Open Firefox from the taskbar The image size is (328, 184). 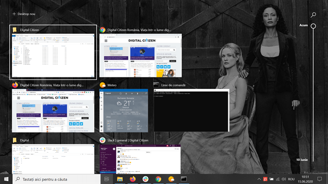point(133,179)
